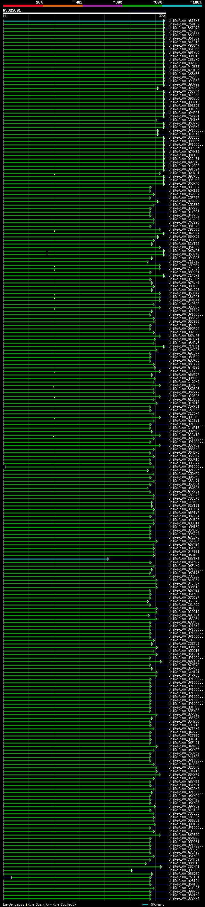205x907 pixels.
Task: Open hit UniRef100_P45633
Action: 184,67
